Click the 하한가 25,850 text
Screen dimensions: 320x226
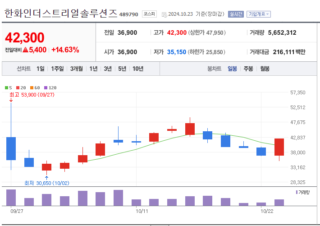click(x=206, y=52)
